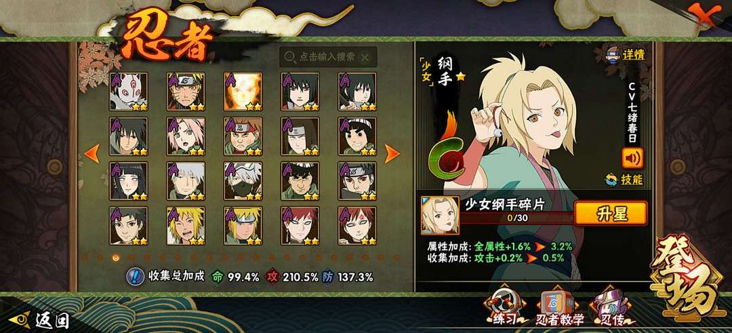
Task: Click the 返回 back button
Action: [x=40, y=320]
